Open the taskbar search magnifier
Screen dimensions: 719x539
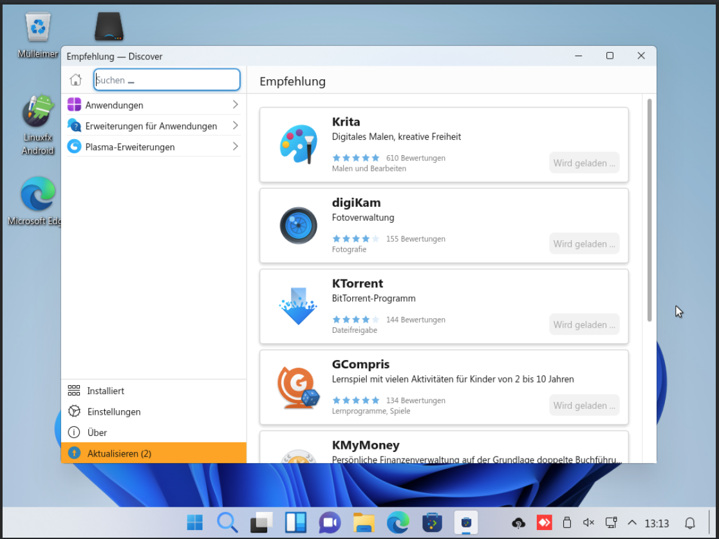(x=227, y=522)
